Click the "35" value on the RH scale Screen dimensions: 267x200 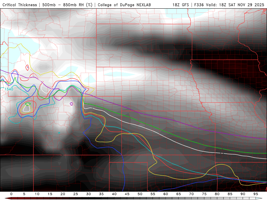(x=101, y=194)
